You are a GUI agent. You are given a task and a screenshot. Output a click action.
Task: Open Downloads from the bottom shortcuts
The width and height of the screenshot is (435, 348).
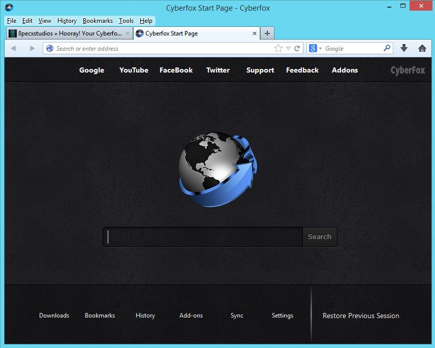click(x=54, y=316)
